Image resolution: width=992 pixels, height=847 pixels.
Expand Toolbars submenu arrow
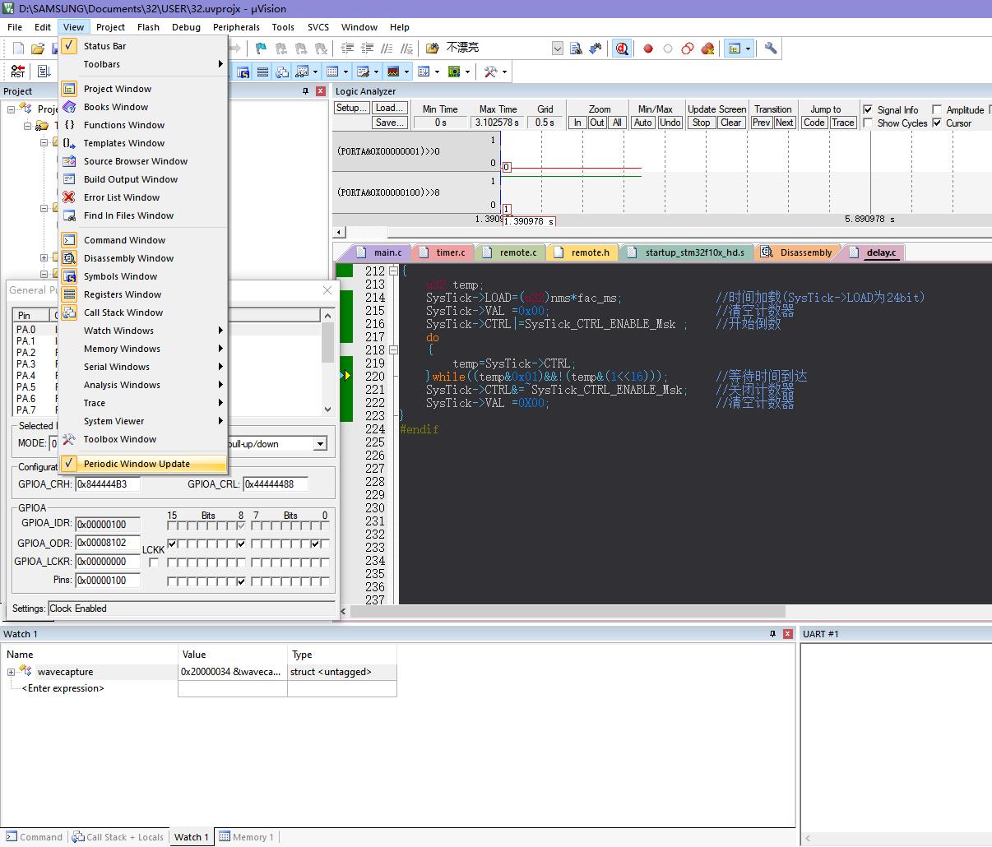coord(220,64)
